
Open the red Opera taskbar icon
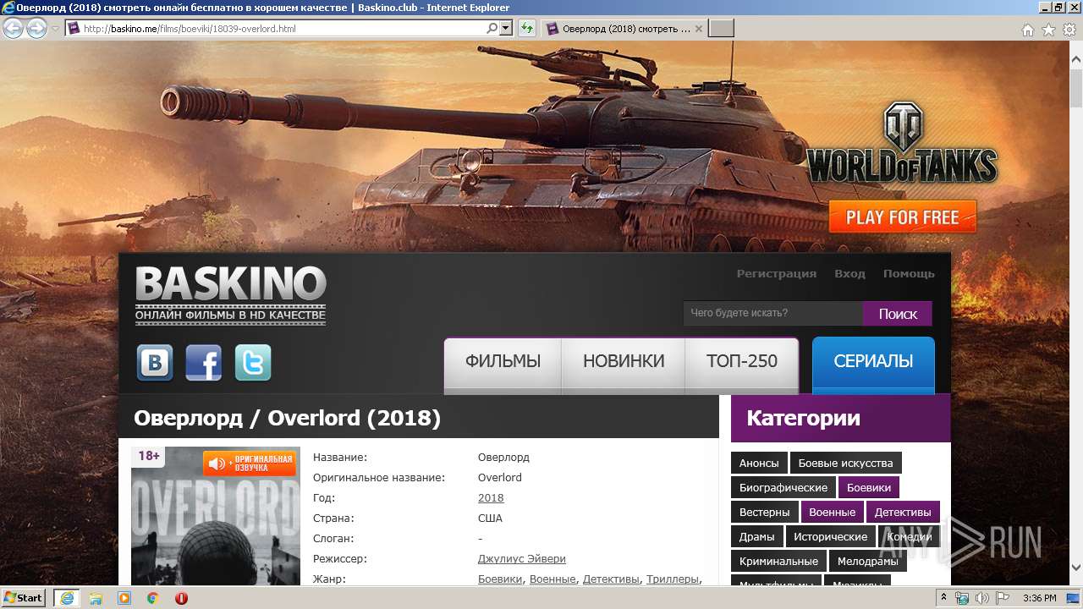tap(181, 598)
